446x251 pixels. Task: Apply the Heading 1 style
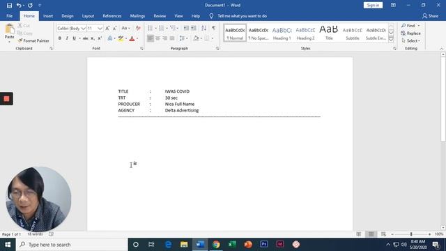pyautogui.click(x=282, y=33)
